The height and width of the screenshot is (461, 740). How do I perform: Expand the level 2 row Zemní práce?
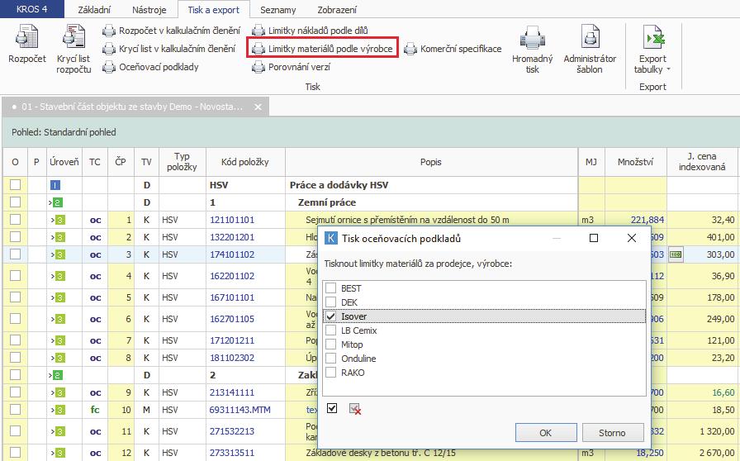pos(50,202)
